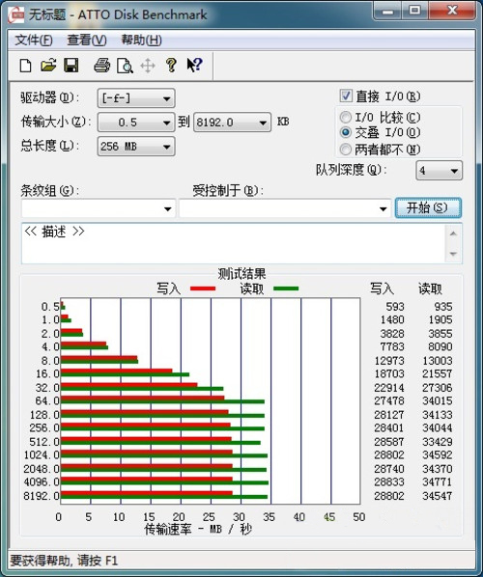Select the 两者都不 radio button
Image resolution: width=483 pixels, height=577 pixels.
[x=345, y=149]
